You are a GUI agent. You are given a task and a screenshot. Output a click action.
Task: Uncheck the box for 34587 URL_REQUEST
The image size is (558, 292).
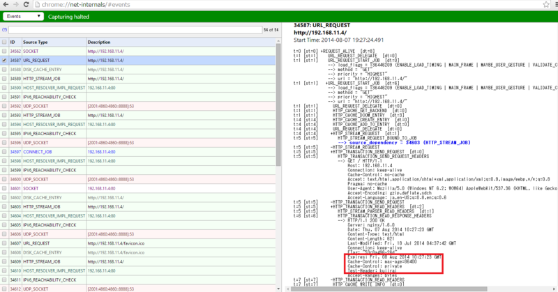[4, 61]
